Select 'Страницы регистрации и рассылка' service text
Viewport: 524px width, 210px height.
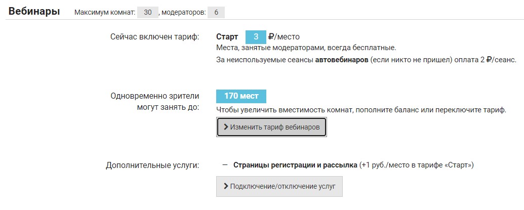pyautogui.click(x=295, y=165)
